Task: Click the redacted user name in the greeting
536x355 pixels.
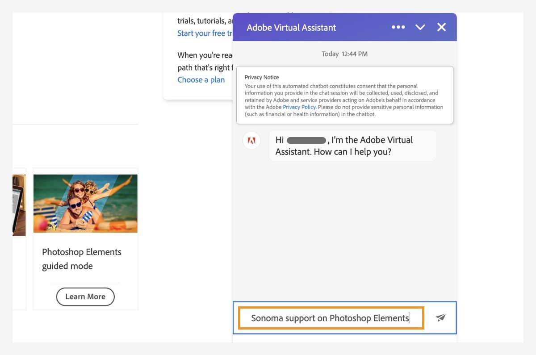Action: (x=306, y=140)
